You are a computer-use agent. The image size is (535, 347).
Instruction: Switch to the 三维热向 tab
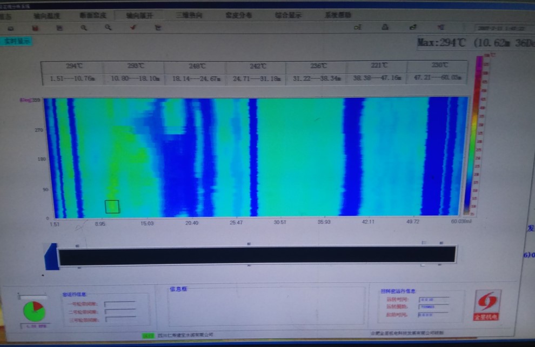(189, 16)
